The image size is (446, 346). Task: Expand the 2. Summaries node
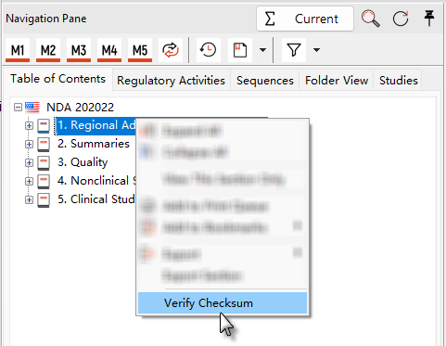pos(29,144)
